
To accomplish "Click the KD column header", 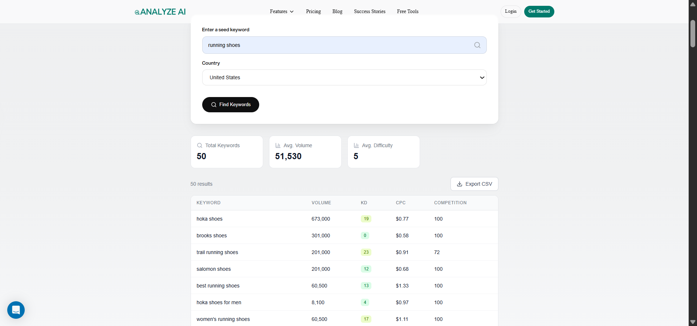I will pos(364,203).
